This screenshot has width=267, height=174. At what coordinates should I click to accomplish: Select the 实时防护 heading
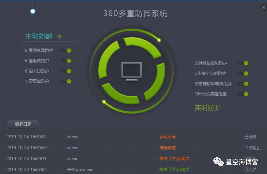point(208,108)
